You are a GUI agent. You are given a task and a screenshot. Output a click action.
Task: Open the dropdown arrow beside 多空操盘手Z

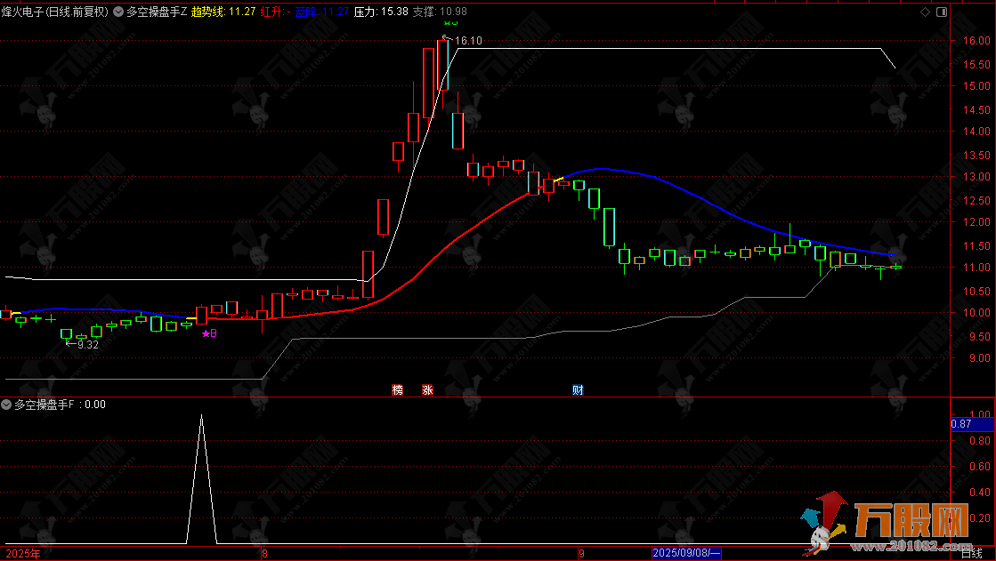pyautogui.click(x=118, y=12)
